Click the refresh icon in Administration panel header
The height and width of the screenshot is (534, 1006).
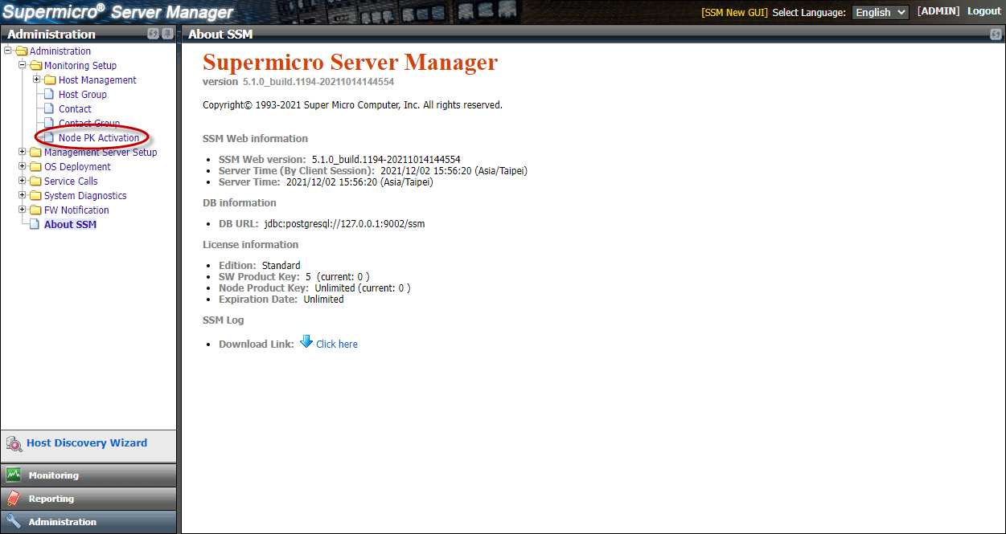[153, 34]
